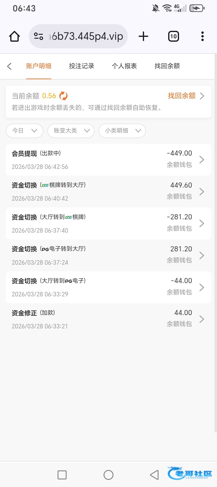The height and width of the screenshot is (487, 217).
Task: Refresh the current balance amount
Action: click(x=63, y=96)
